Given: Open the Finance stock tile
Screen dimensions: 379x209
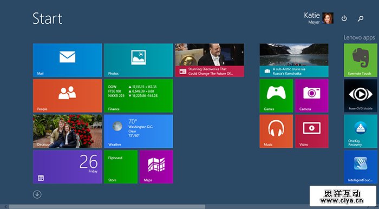Looking at the screenshot, I should tap(139, 96).
